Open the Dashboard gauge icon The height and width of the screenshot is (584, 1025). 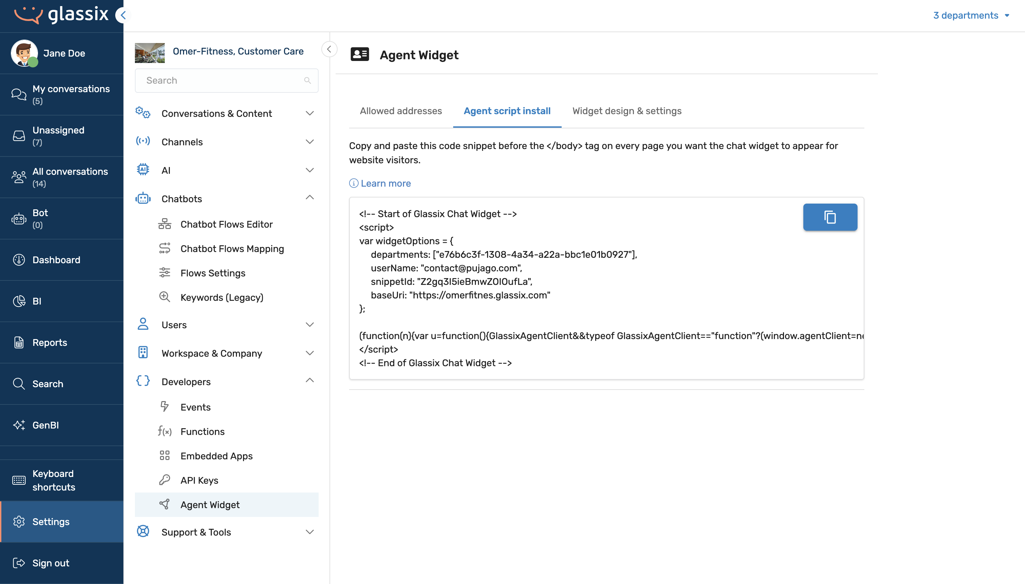pyautogui.click(x=19, y=260)
